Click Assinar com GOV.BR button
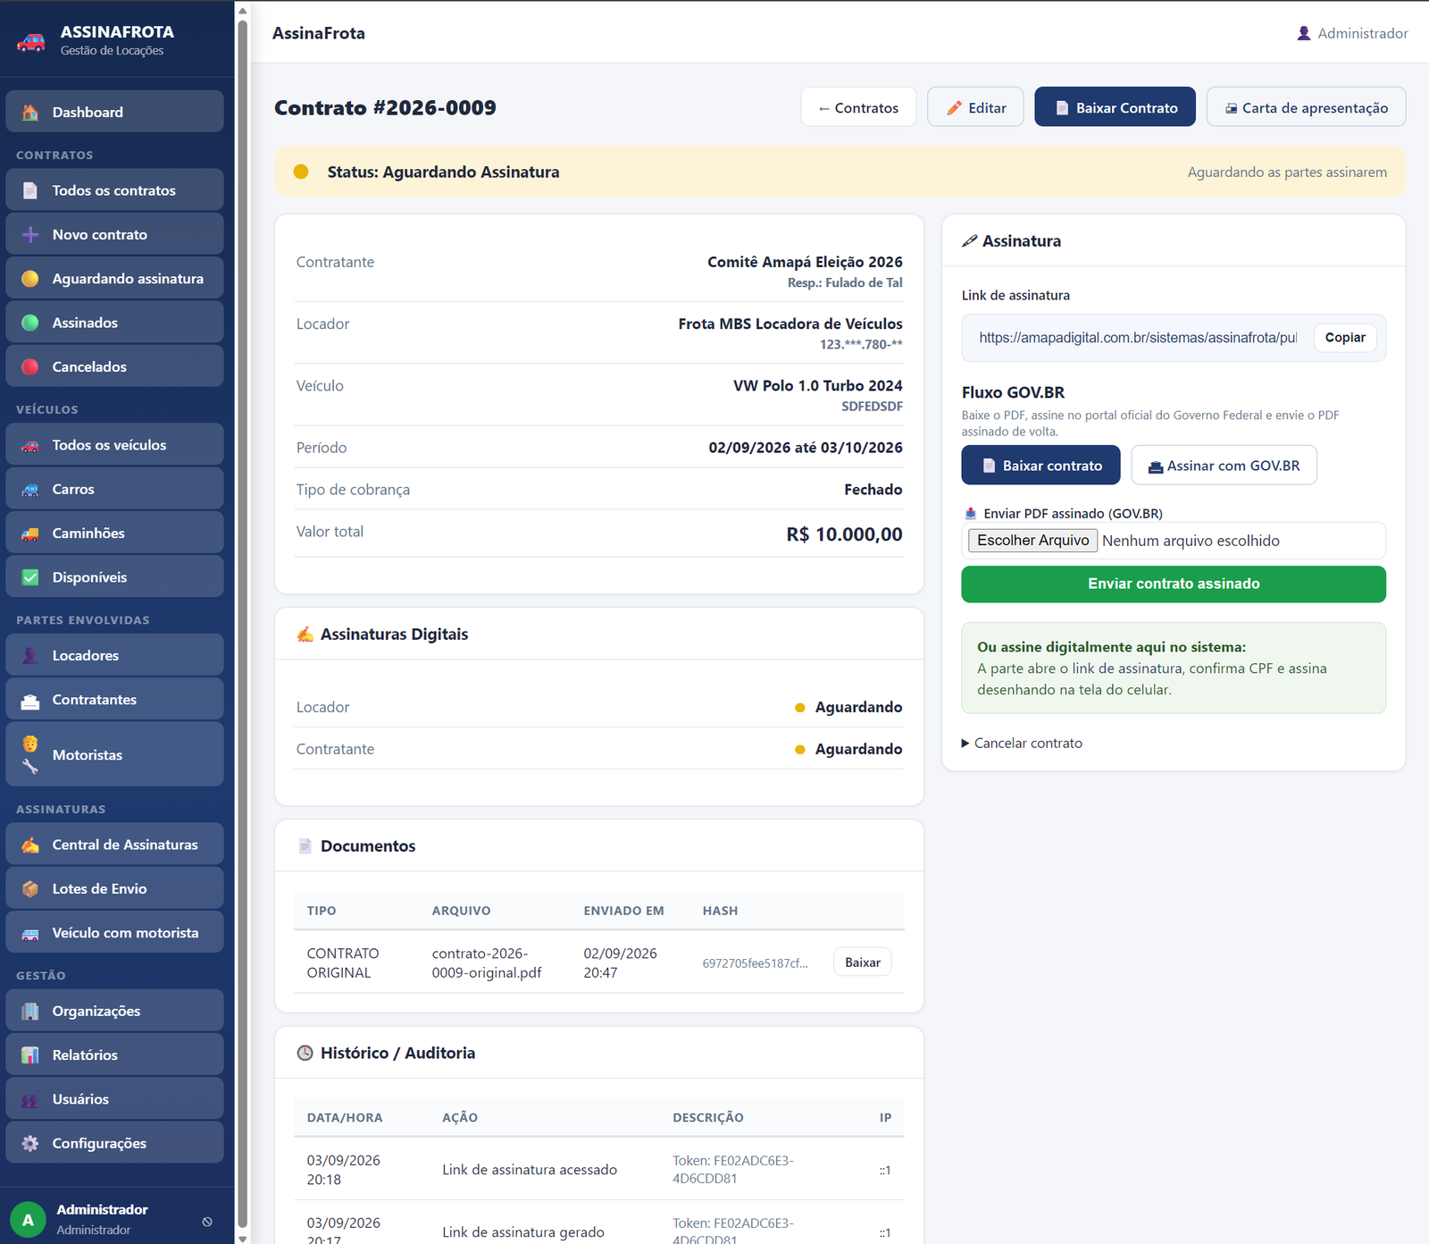The width and height of the screenshot is (1429, 1244). point(1224,466)
